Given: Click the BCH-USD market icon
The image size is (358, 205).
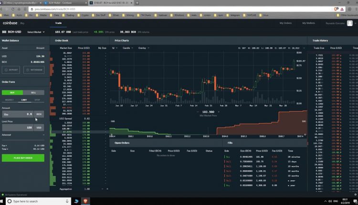Looking at the screenshot, I should click(4, 32).
